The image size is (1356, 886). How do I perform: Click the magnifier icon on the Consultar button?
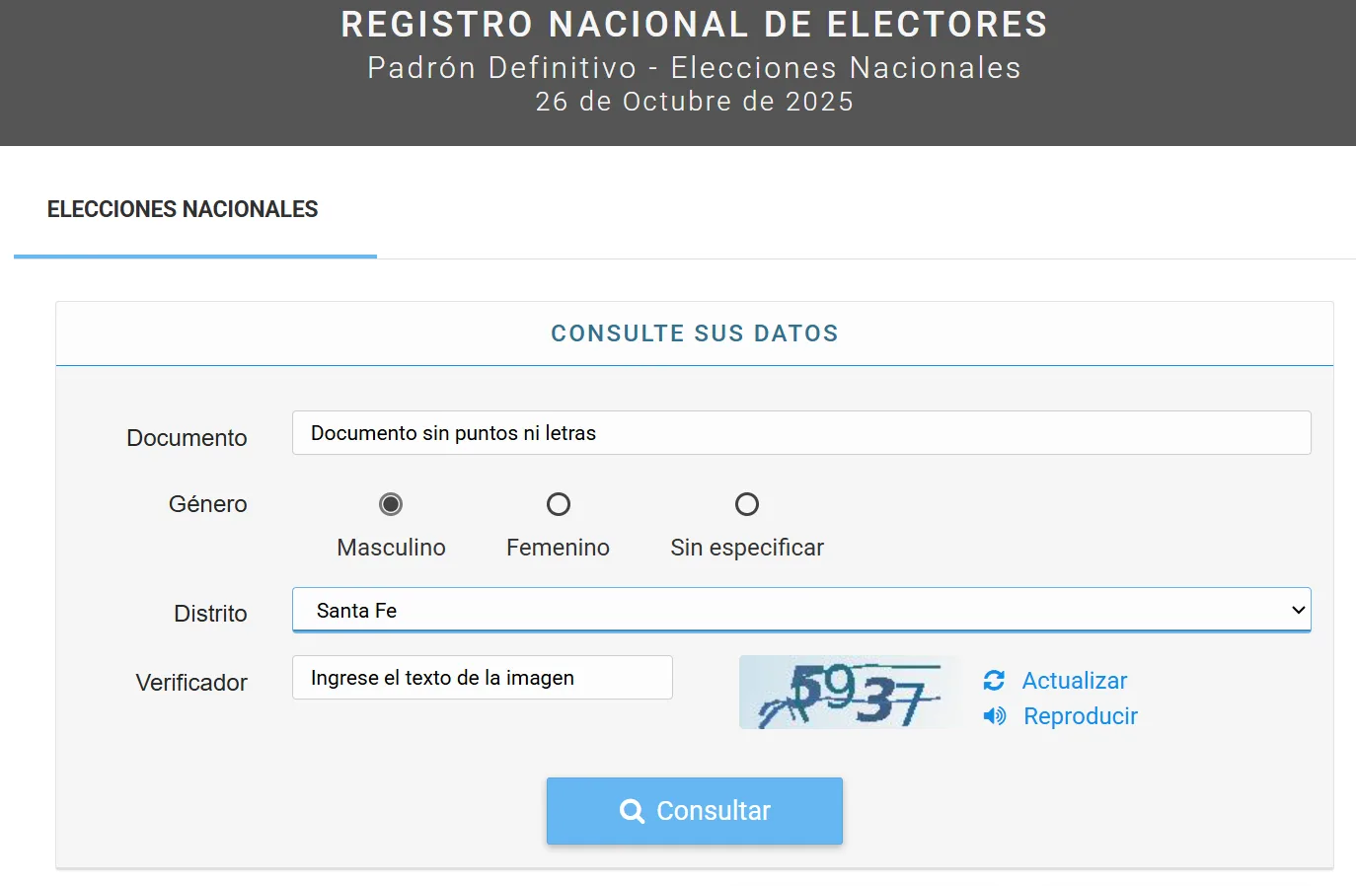tap(632, 811)
